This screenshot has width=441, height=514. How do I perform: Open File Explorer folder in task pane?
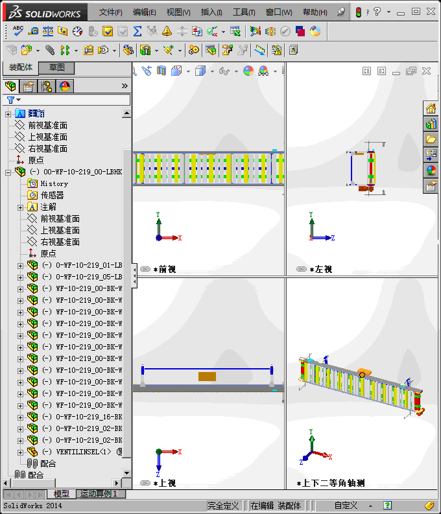431,139
